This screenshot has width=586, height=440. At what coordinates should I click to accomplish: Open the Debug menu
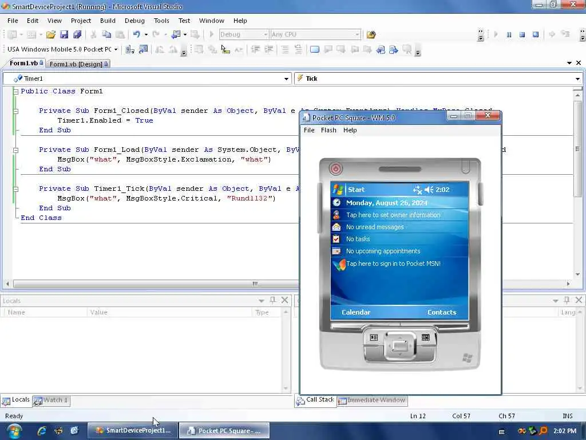coord(134,21)
